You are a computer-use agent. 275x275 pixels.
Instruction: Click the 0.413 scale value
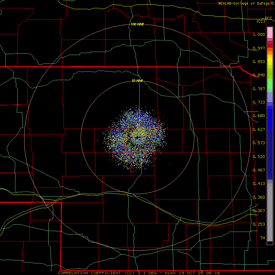click(x=259, y=184)
